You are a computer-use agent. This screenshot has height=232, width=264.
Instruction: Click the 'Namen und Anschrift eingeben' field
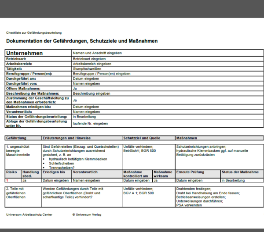(x=168, y=53)
